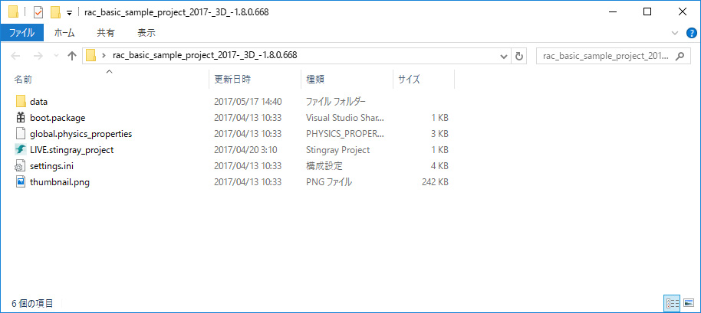Switch to large icons view toggle
Image resolution: width=701 pixels, height=313 pixels.
pos(689,303)
